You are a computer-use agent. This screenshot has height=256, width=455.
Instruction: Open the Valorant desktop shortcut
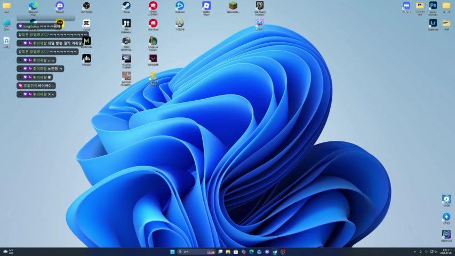coord(153,60)
